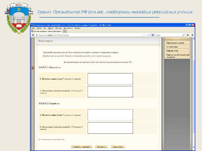Click the Firefox window title bar text
This screenshot has width=202, height=151.
pos(72,25)
